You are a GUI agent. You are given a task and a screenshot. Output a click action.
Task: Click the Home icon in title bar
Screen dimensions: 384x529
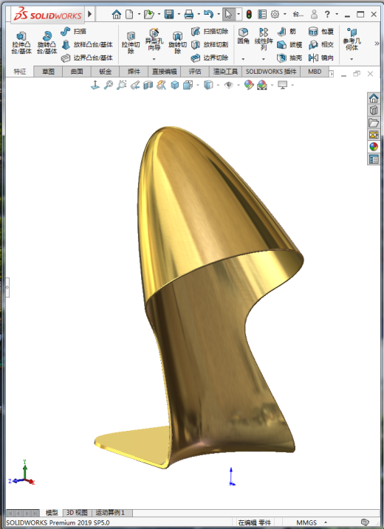117,14
